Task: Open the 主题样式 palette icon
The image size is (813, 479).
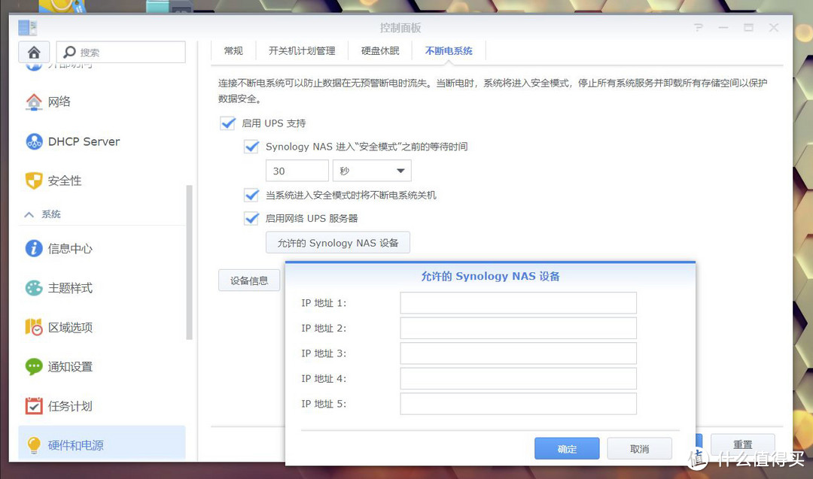Action: point(34,288)
